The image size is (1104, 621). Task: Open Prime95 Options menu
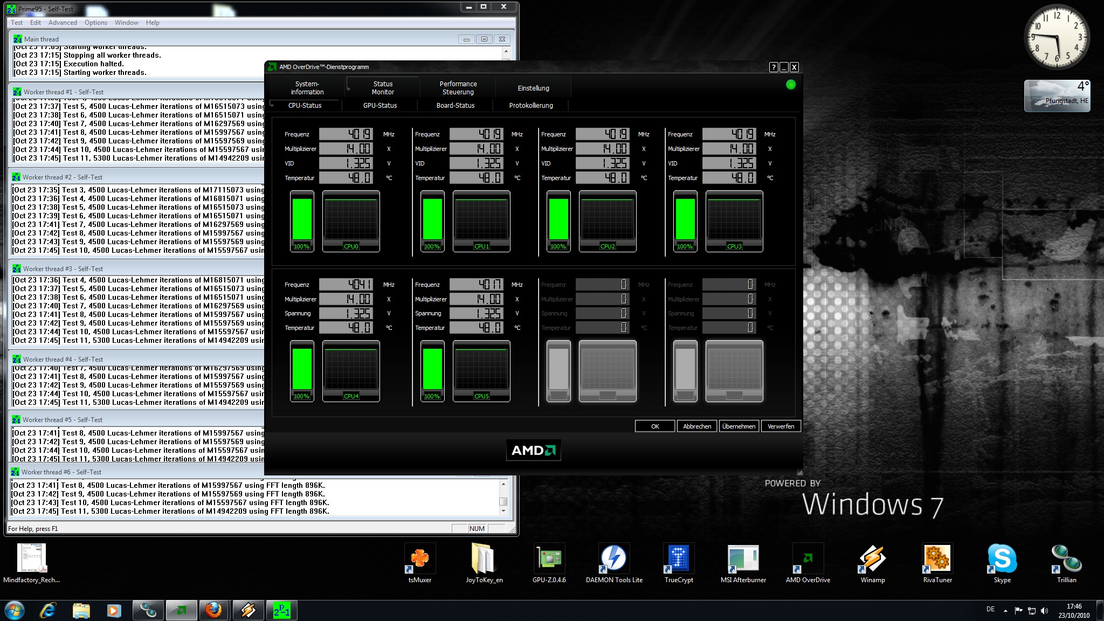[x=95, y=23]
